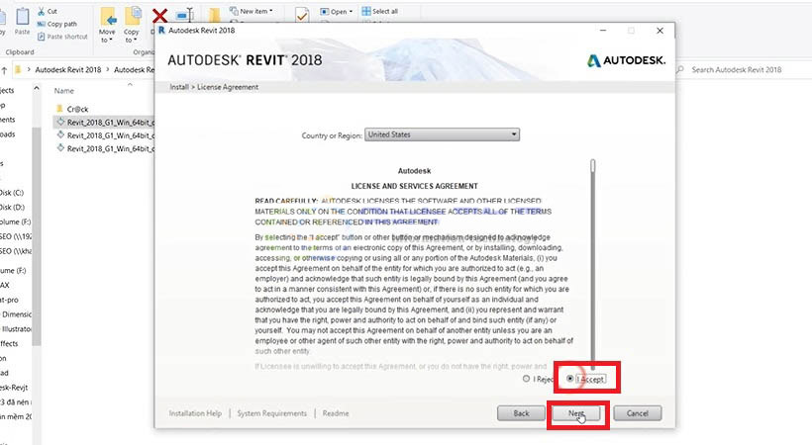The image size is (812, 445).
Task: Select the highlighted Revit_2018_G1_Win_64bit file
Action: 105,122
